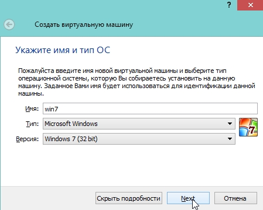Click the back arrow icon in header

pos(9,24)
